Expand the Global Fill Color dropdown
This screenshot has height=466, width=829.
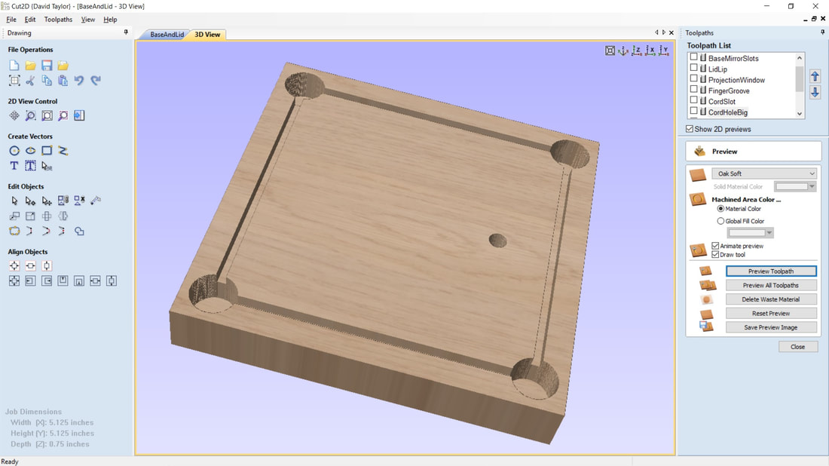[x=751, y=233]
